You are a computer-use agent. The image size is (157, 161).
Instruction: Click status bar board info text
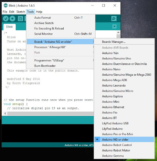pyautogui.click(x=79, y=145)
